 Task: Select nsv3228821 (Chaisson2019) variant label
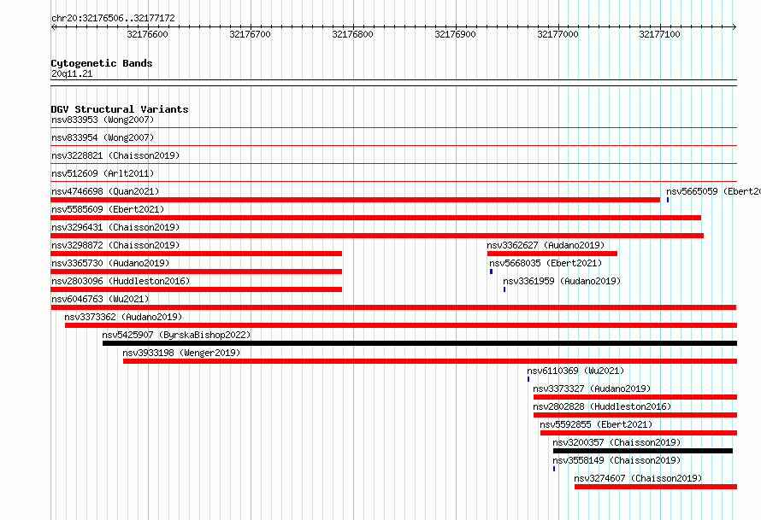pyautogui.click(x=115, y=155)
